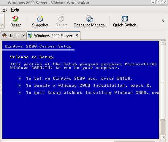Open the Tabs menu
168x142 pixels.
[x=3, y=10]
